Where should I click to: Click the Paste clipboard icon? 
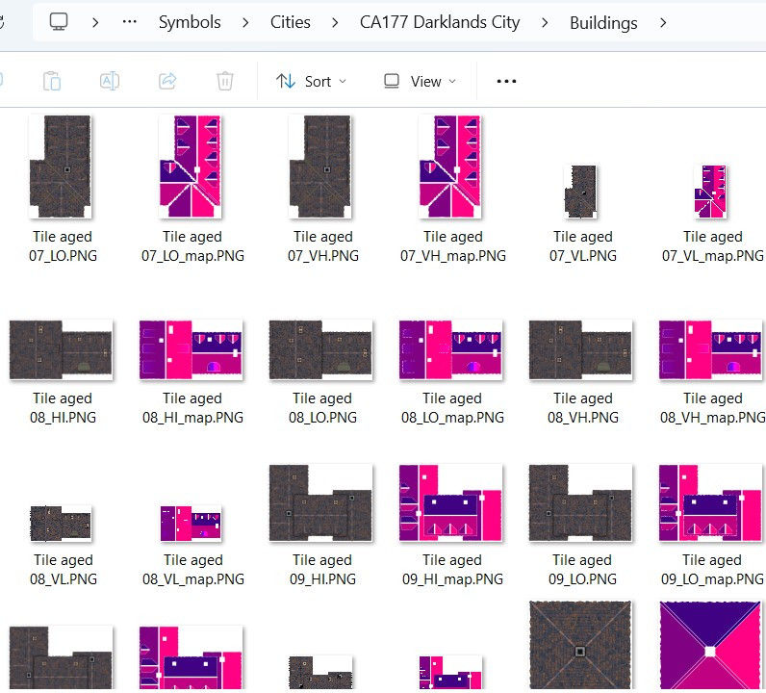[52, 81]
